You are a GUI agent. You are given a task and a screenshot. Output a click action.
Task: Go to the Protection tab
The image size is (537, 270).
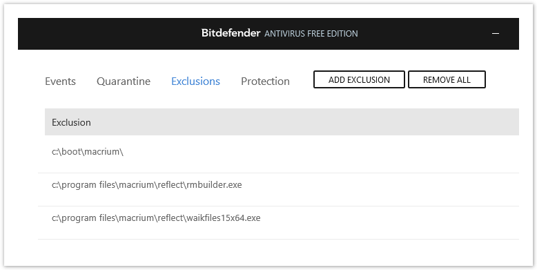coord(265,81)
